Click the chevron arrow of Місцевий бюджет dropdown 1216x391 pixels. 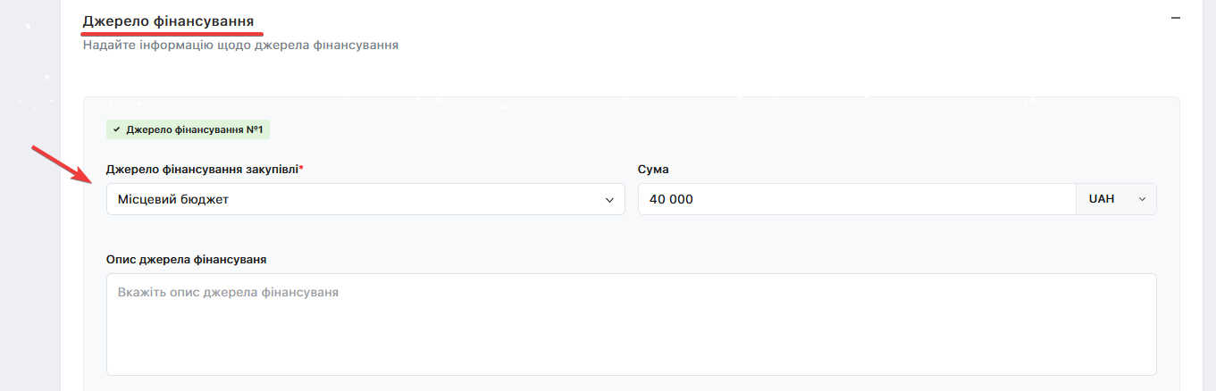[x=610, y=200]
